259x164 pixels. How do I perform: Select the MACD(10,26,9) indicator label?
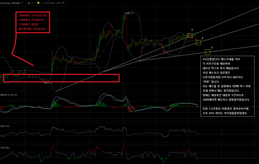pos(9,95)
